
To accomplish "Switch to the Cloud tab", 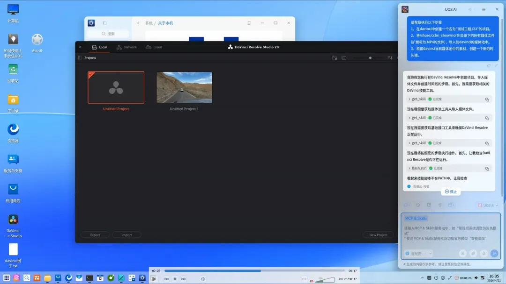I will (154, 47).
